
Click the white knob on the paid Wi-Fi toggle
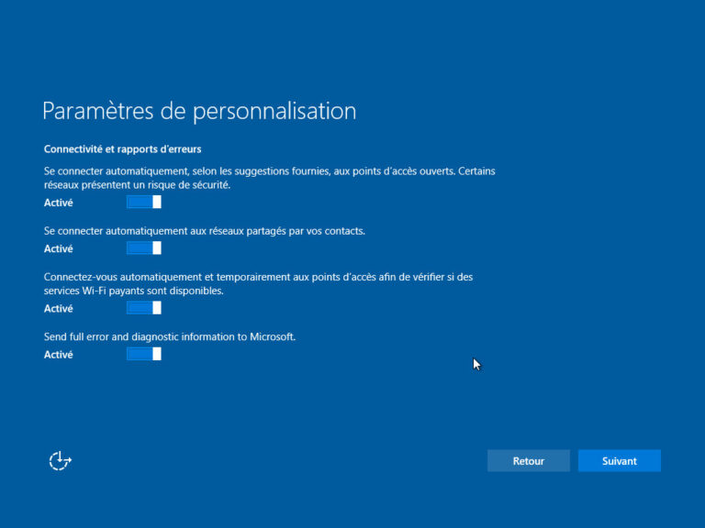[x=156, y=309]
